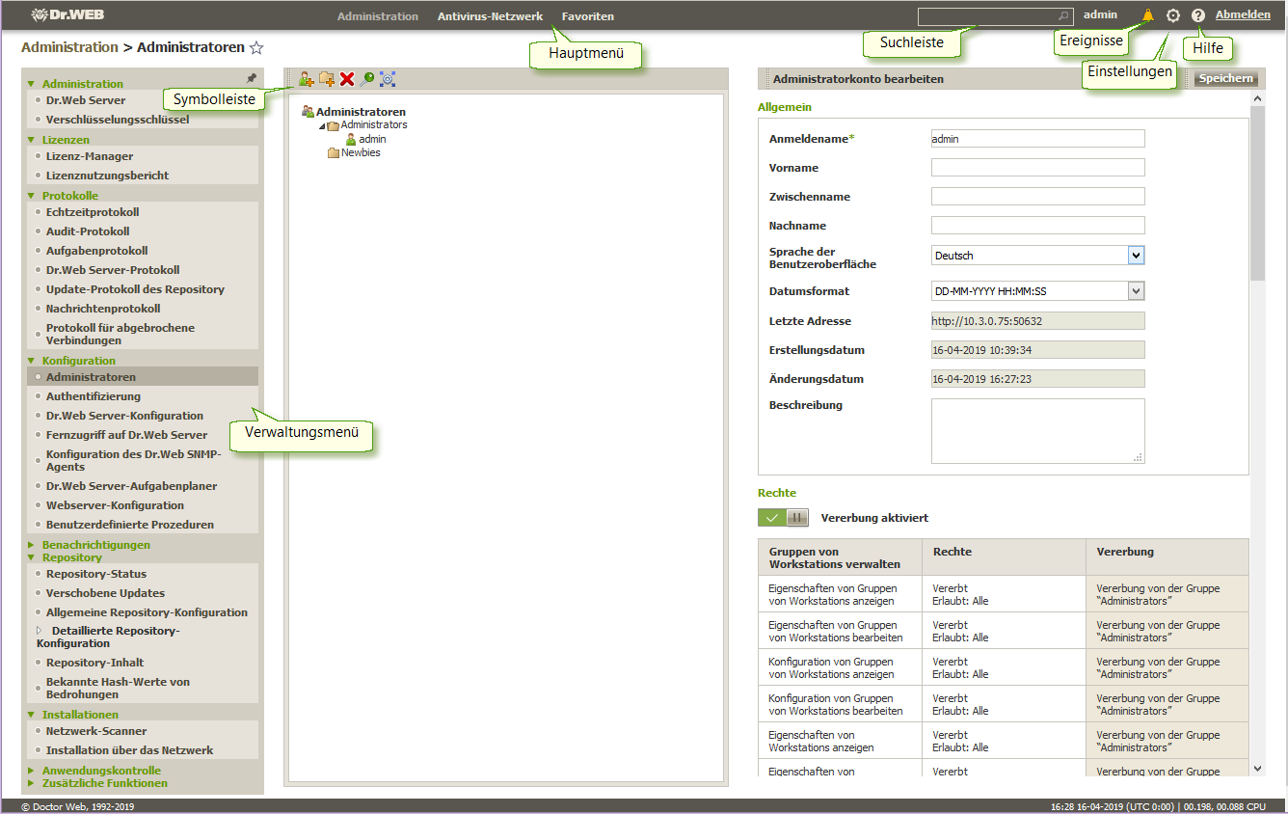Viewport: 1288px width, 814px height.
Task: Click the tree view settings gear icon
Action: (388, 79)
